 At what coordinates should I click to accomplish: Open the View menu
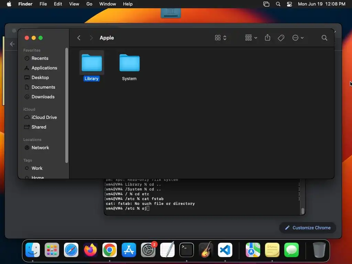coord(74,4)
